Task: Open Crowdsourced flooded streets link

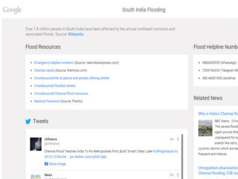Action: 55,86
